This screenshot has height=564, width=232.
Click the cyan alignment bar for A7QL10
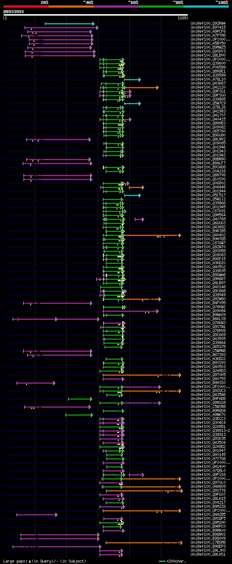point(132,79)
